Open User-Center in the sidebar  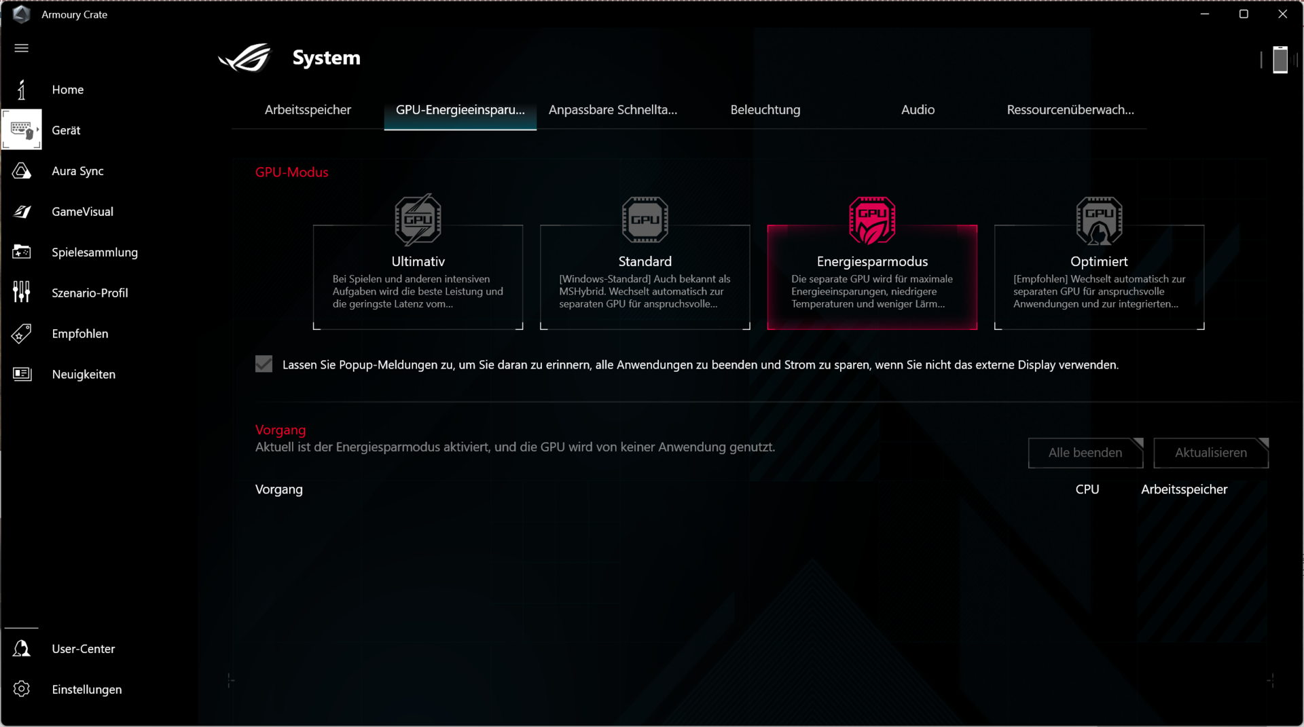click(x=84, y=649)
